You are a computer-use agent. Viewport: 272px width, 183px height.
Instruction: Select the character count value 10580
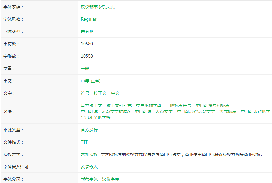(x=87, y=44)
